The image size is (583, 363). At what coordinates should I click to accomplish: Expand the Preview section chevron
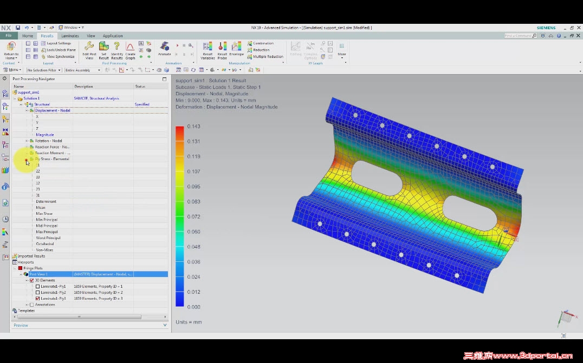coord(165,325)
